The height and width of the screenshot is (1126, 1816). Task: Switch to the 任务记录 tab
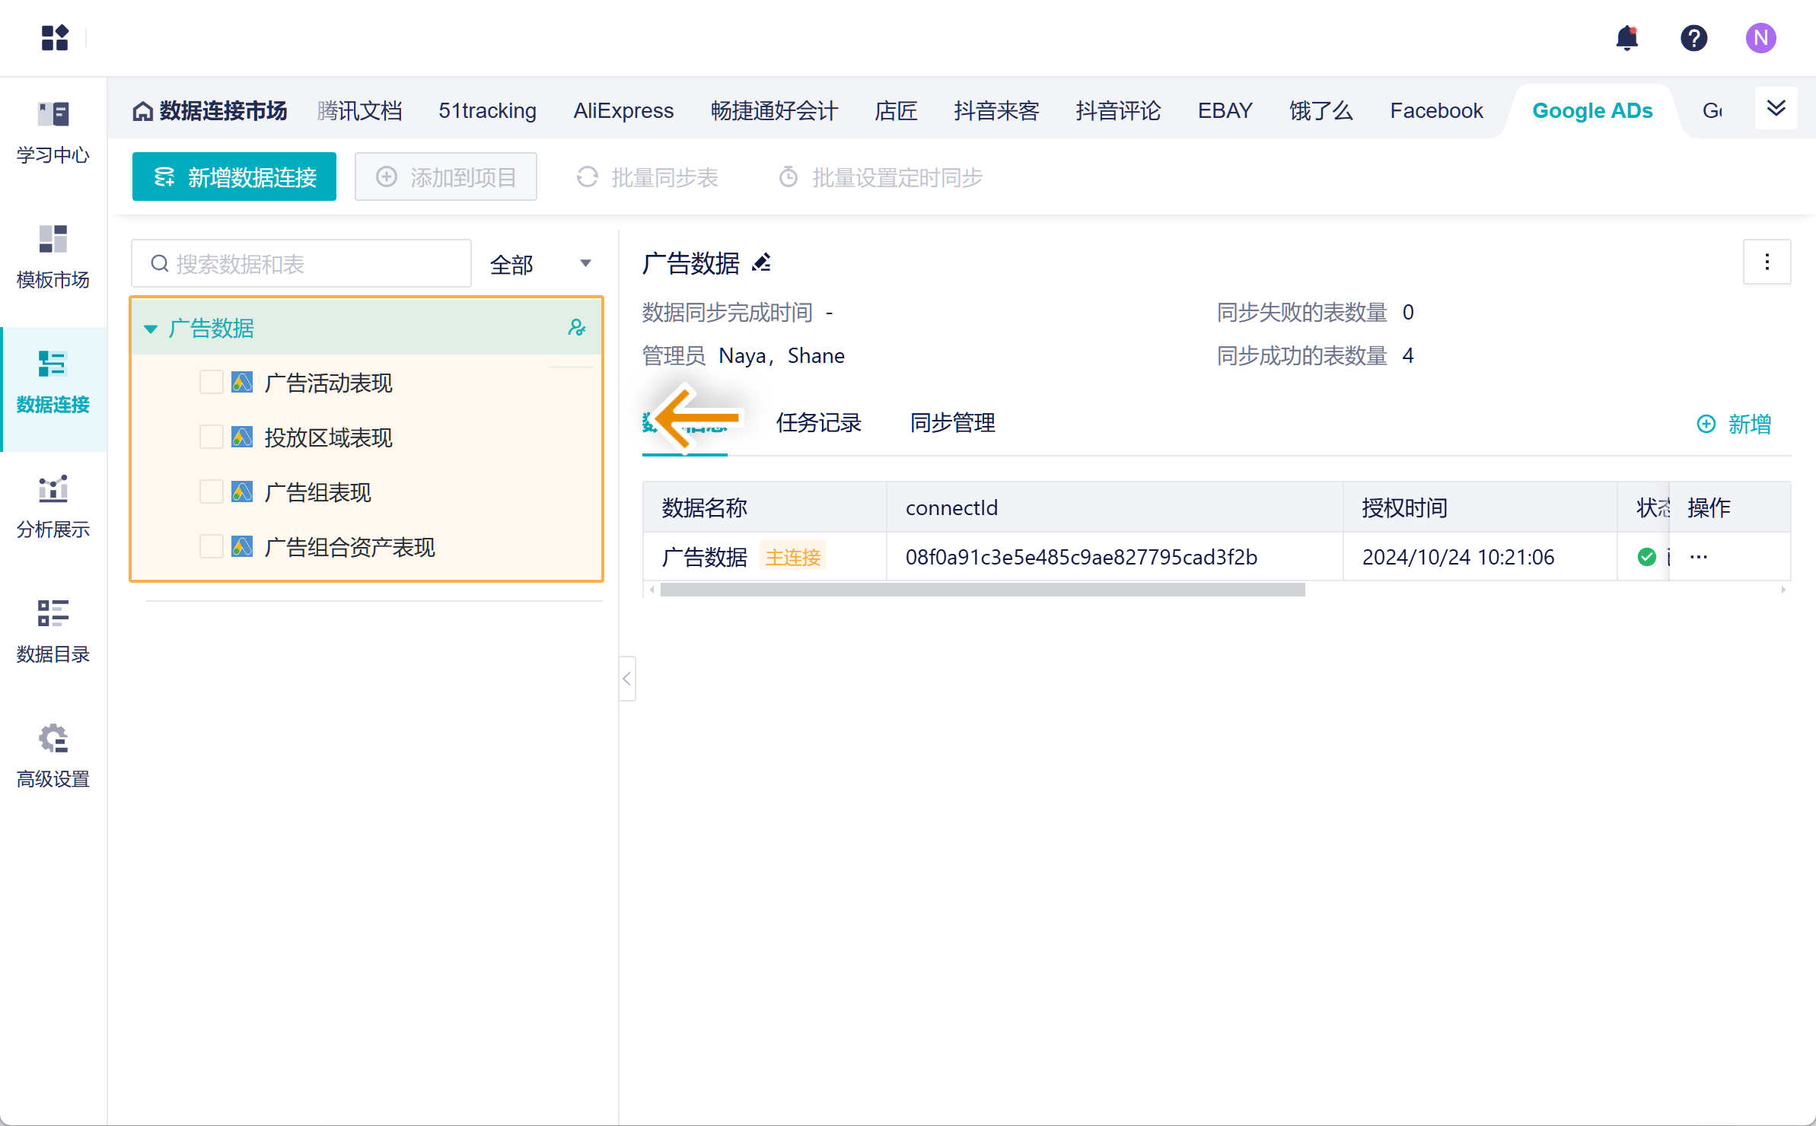[818, 423]
